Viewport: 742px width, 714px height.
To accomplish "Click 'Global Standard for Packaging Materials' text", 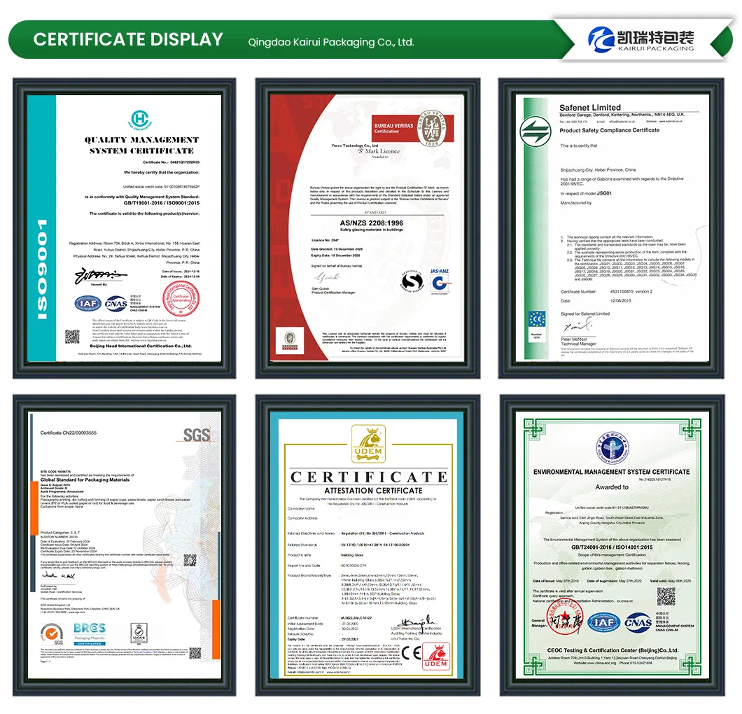I will click(x=85, y=479).
